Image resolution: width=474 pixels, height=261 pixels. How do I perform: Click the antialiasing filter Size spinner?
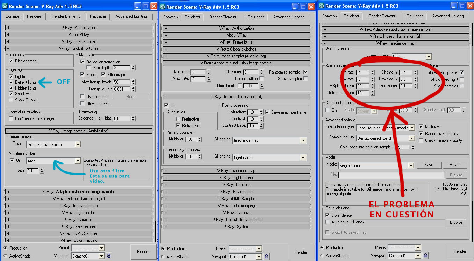click(42, 171)
